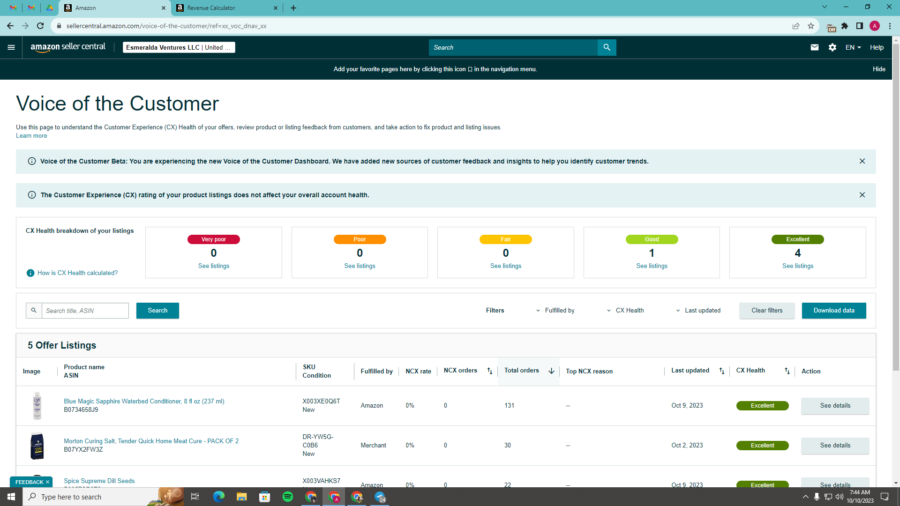
Task: Open Microsoft Edge from the taskbar
Action: click(218, 497)
